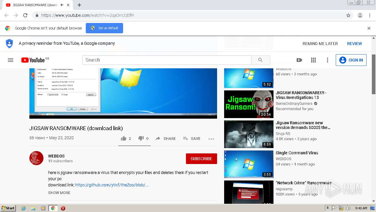Open Gruja RS channel link
Screen dimensions: 376x212
[283, 134]
